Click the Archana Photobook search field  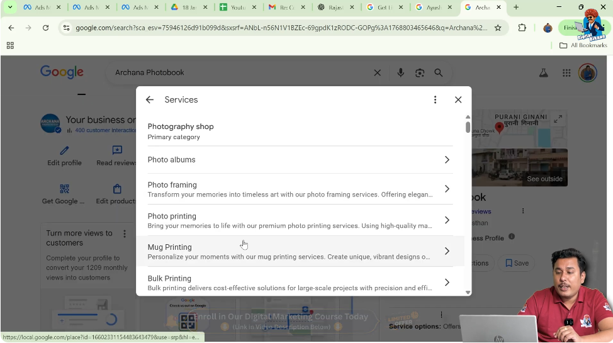(239, 73)
